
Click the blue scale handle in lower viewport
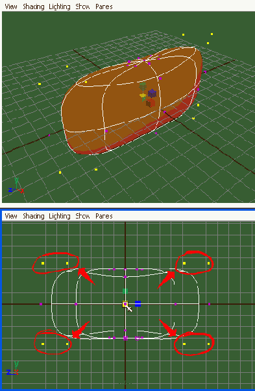138,303
